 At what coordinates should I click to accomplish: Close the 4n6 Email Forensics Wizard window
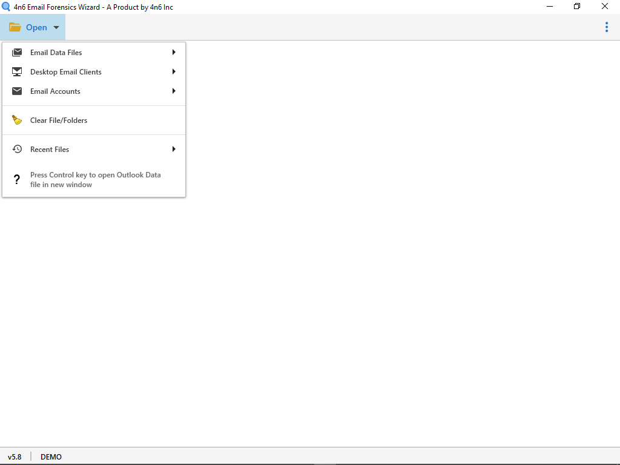pos(605,7)
